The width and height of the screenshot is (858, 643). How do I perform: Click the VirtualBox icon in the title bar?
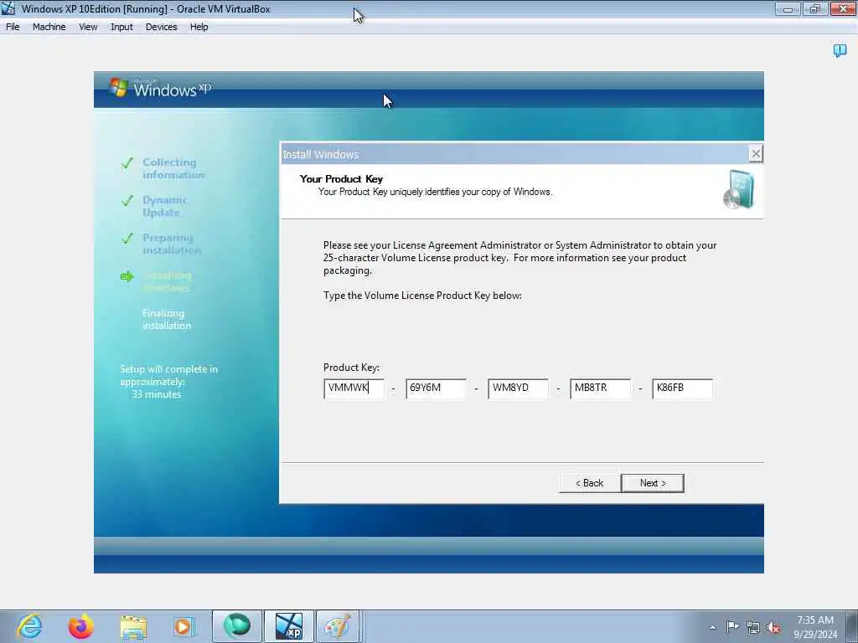pyautogui.click(x=8, y=8)
